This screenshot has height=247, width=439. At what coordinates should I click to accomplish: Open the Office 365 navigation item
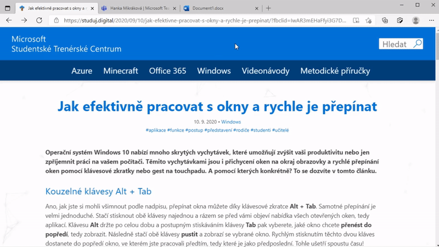click(x=167, y=71)
